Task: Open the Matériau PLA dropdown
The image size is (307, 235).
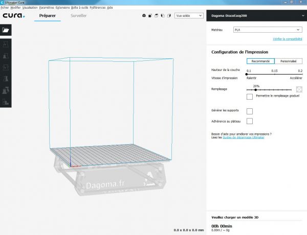Action: (x=268, y=30)
